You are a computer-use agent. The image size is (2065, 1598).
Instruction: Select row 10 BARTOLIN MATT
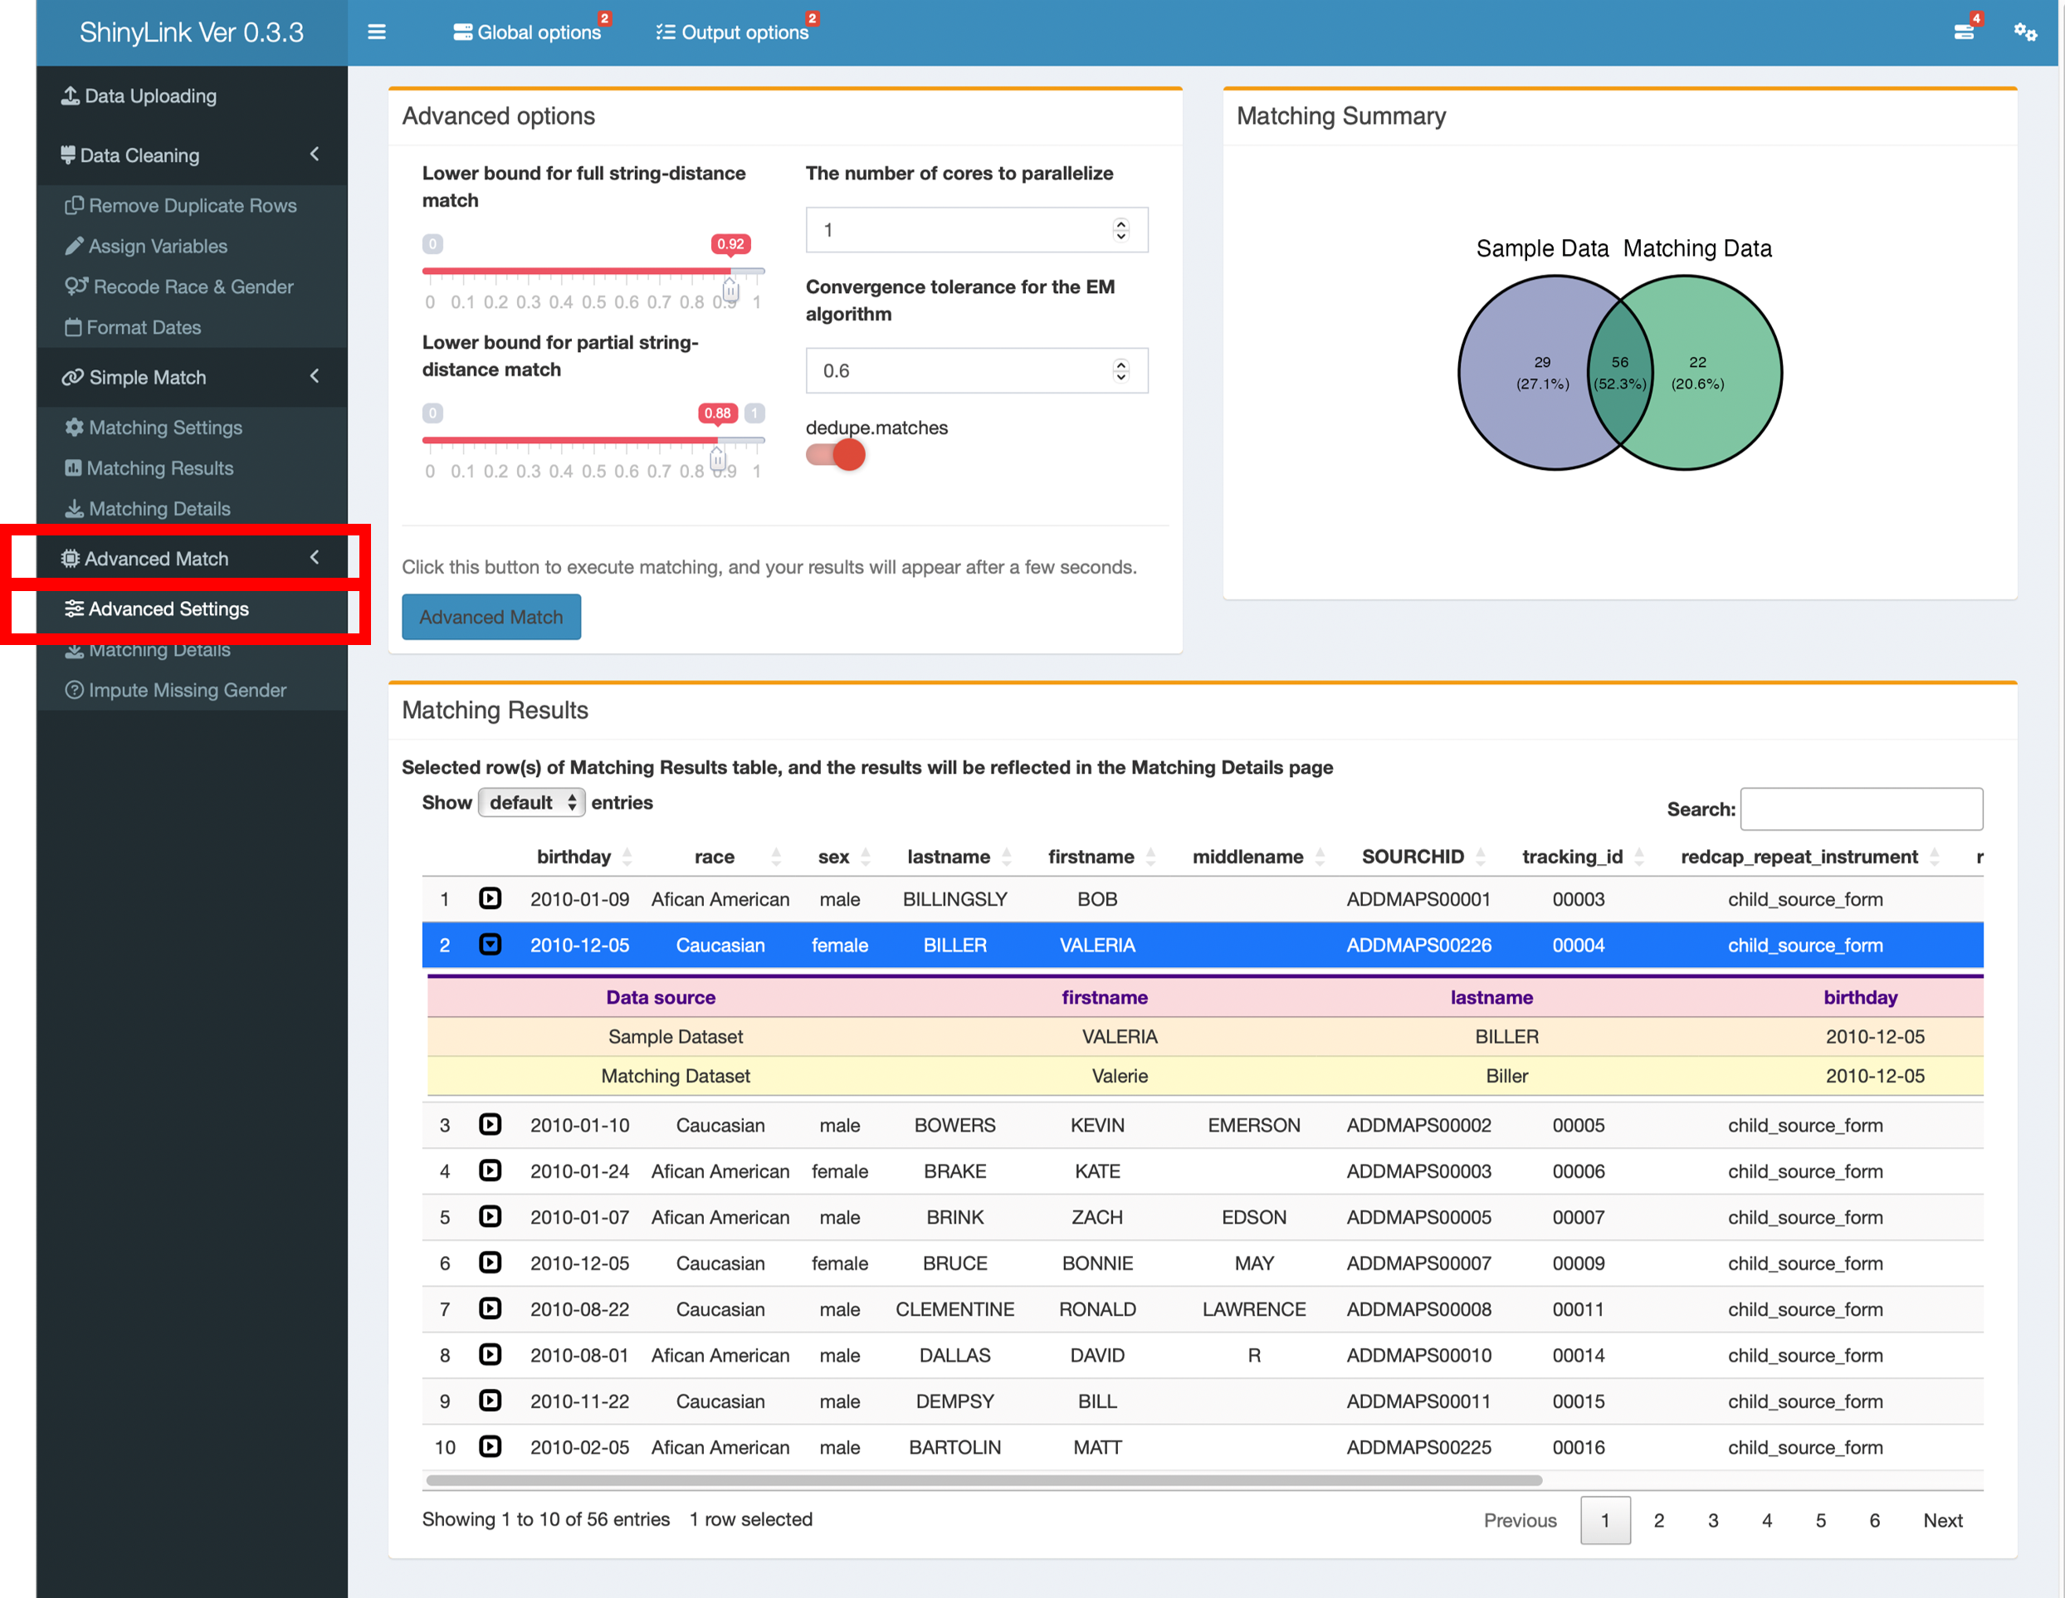pos(1202,1447)
